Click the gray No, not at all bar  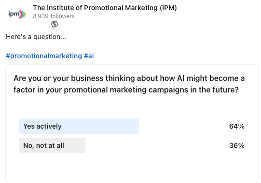pyautogui.click(x=52, y=145)
